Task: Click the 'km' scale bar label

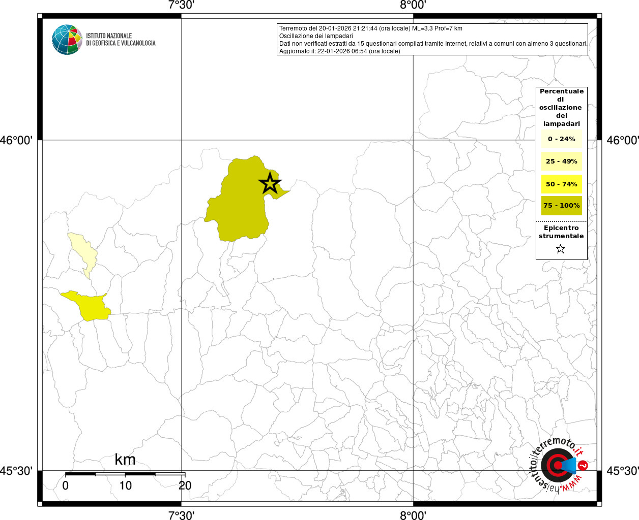Action: [125, 460]
